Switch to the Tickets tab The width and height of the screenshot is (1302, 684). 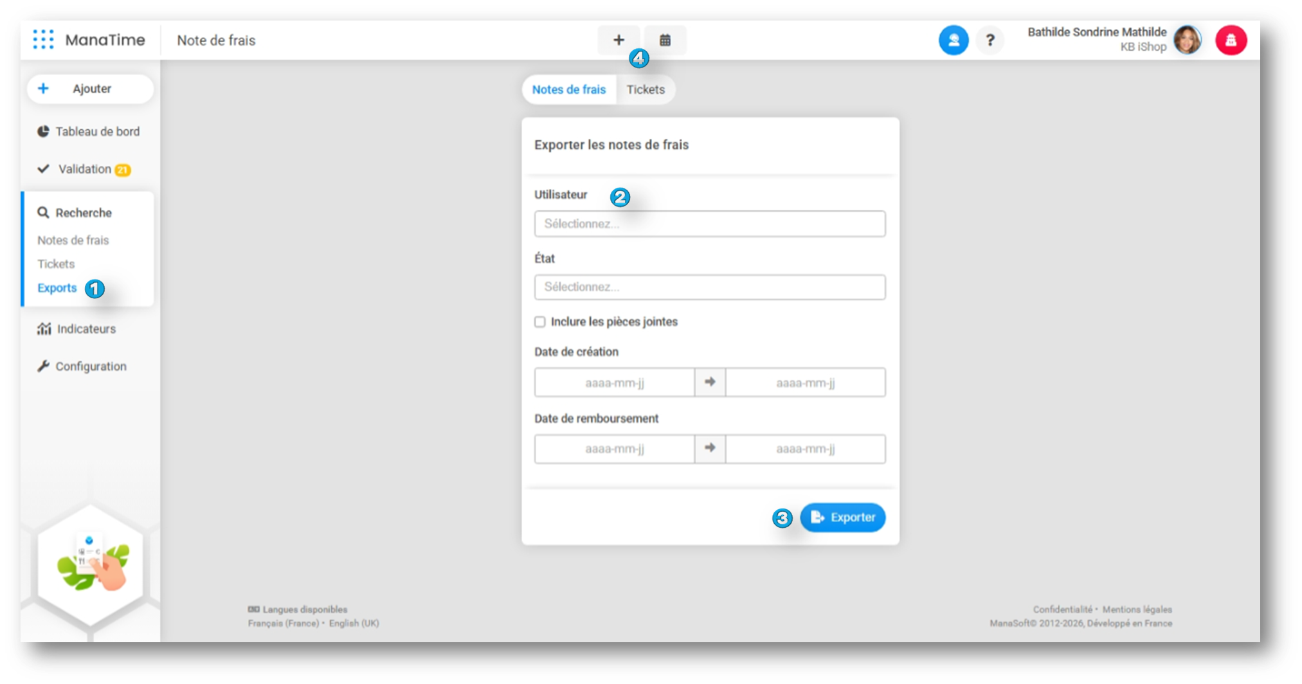[646, 90]
